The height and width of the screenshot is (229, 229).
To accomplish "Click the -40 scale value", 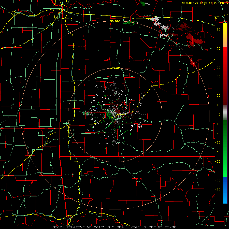I will coord(218,152).
